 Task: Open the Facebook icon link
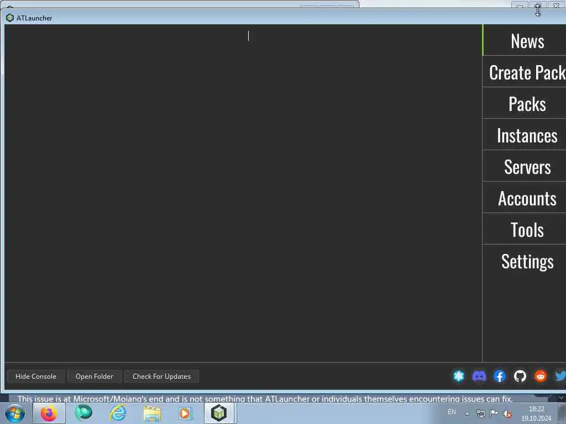[500, 376]
